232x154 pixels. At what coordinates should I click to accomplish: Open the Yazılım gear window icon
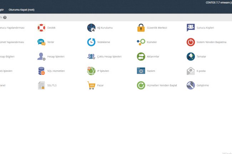(x=141, y=71)
